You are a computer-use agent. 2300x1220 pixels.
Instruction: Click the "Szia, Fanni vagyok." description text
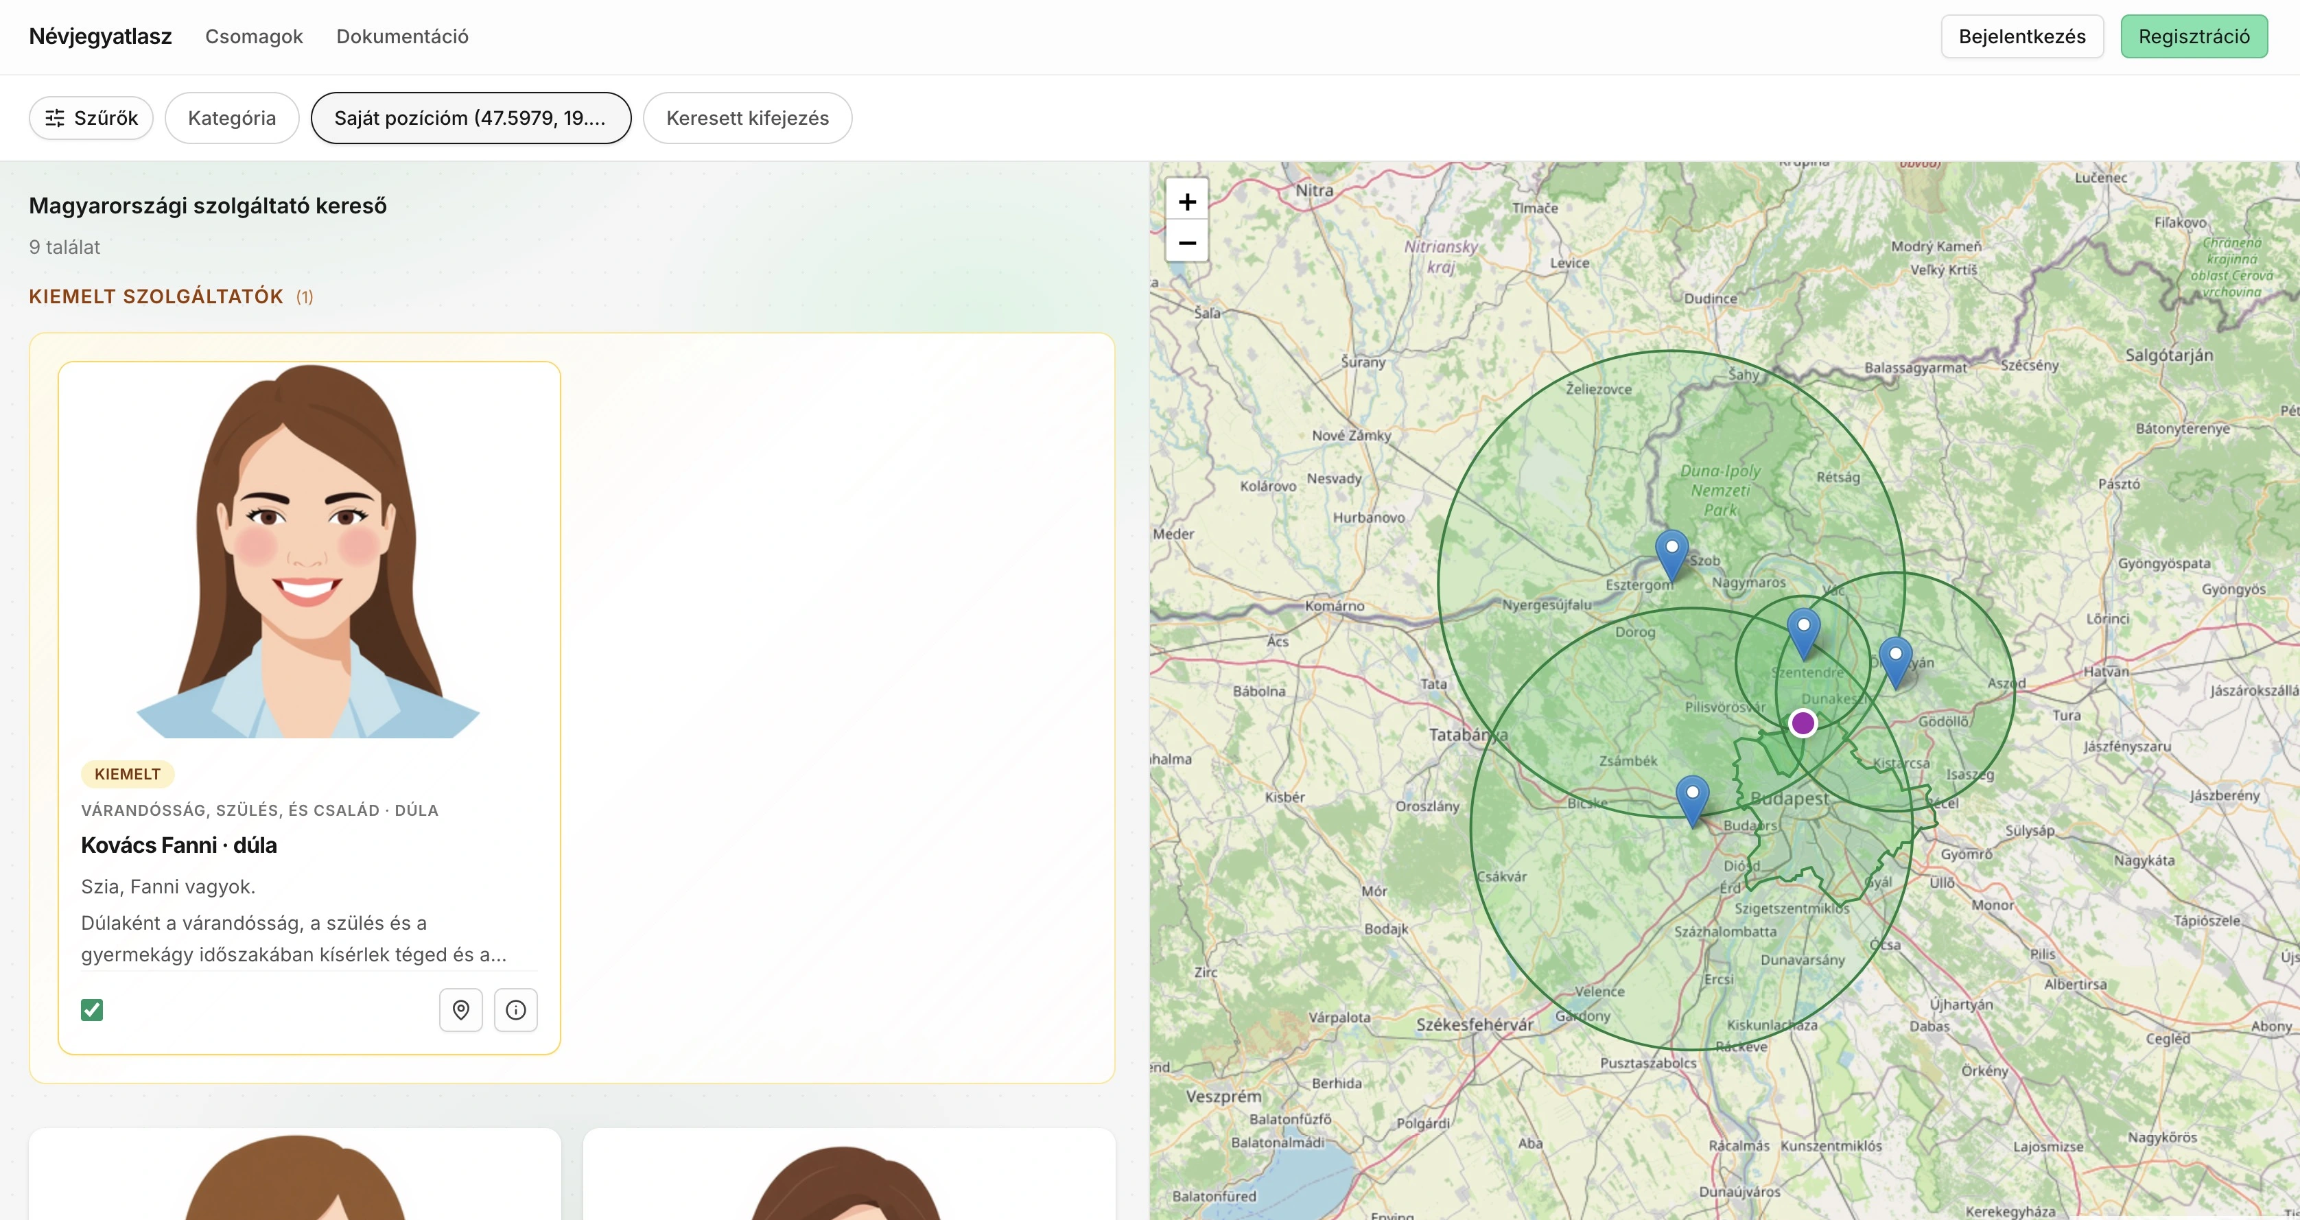point(168,886)
